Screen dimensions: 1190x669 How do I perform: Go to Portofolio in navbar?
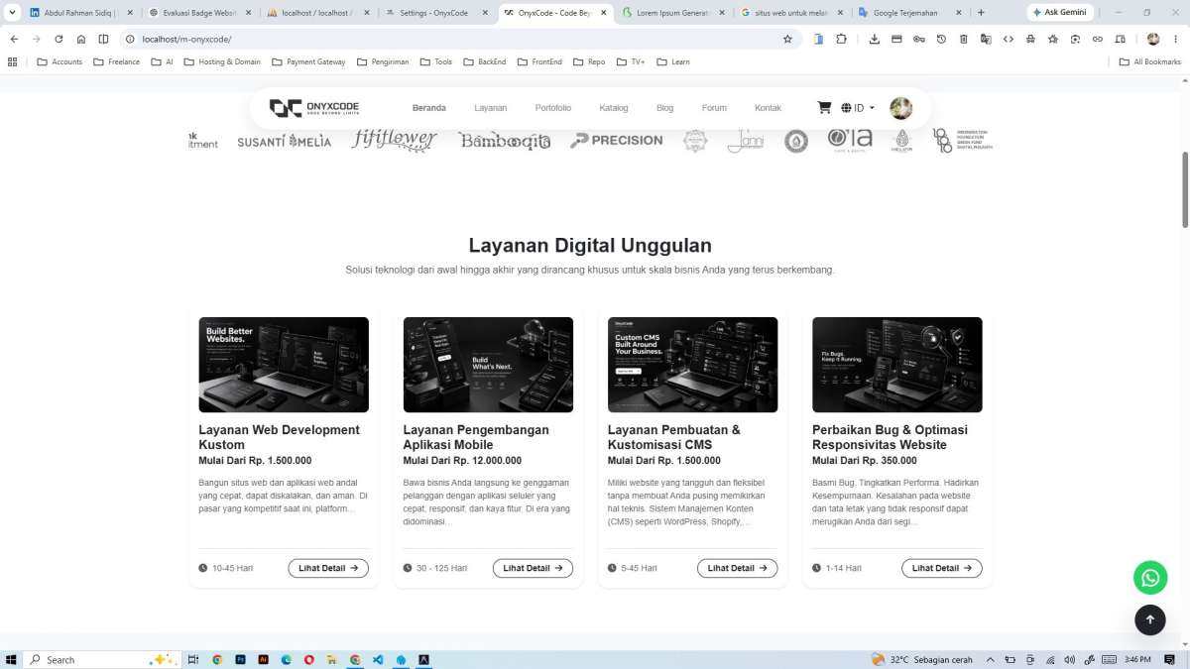tap(553, 108)
